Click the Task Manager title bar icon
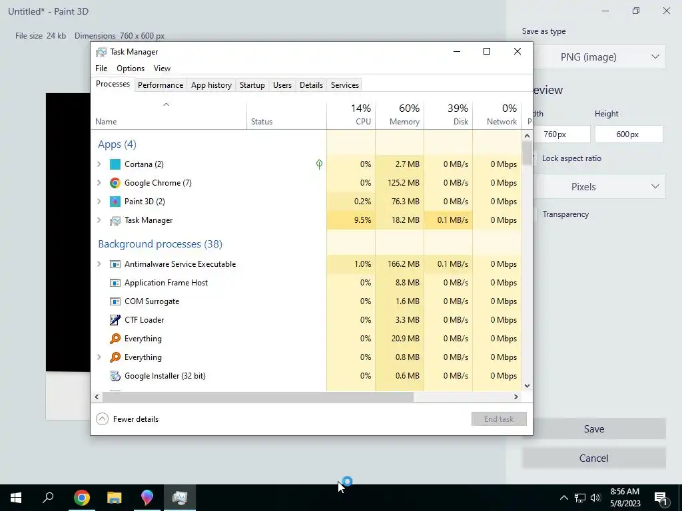The width and height of the screenshot is (682, 511). point(101,52)
